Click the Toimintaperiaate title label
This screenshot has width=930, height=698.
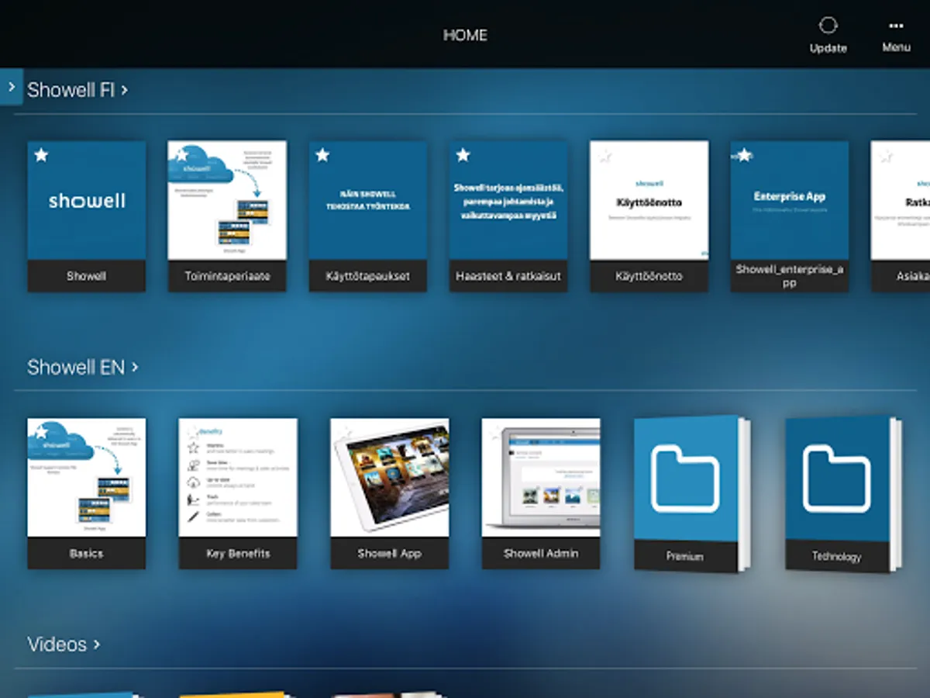click(x=227, y=276)
